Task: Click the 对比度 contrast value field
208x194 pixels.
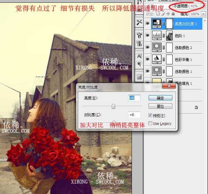Action: (134, 115)
